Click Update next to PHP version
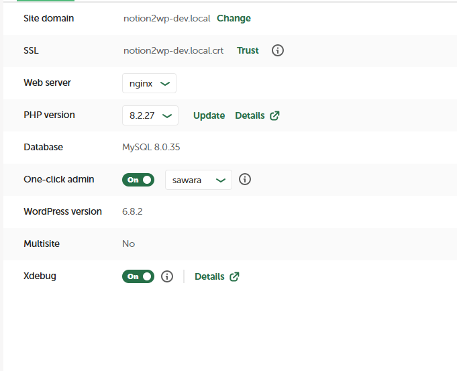This screenshot has height=371, width=457. click(209, 115)
